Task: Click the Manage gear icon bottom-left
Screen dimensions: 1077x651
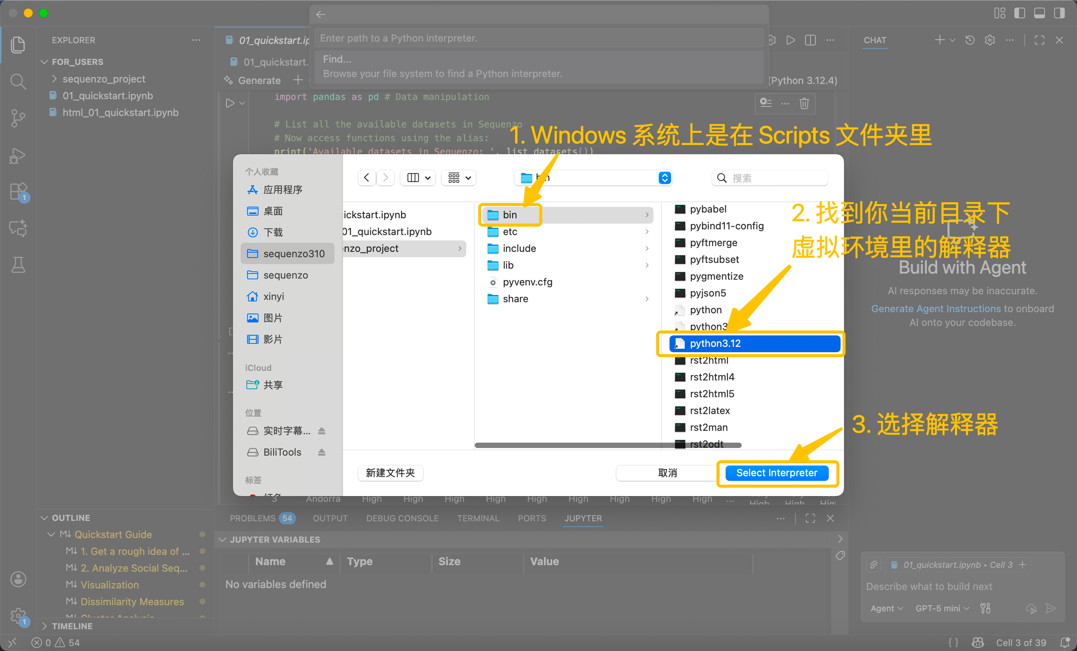Action: [x=18, y=616]
